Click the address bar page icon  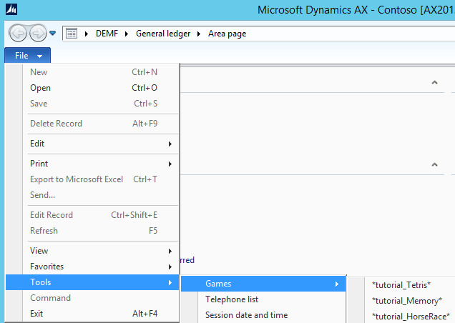tap(71, 34)
